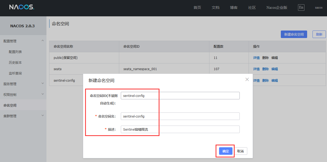Open 配置列表 in the sidebar
Viewport: 327px width, 162px height.
click(x=15, y=52)
